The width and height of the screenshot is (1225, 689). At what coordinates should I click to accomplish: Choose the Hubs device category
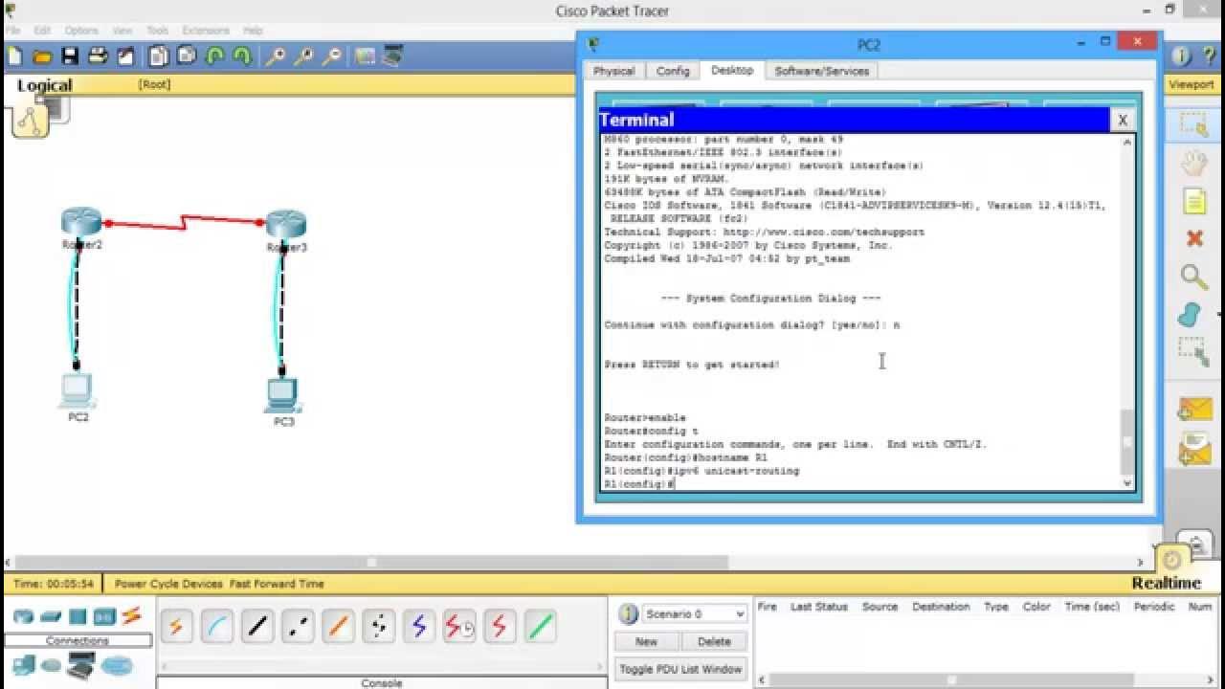point(78,616)
